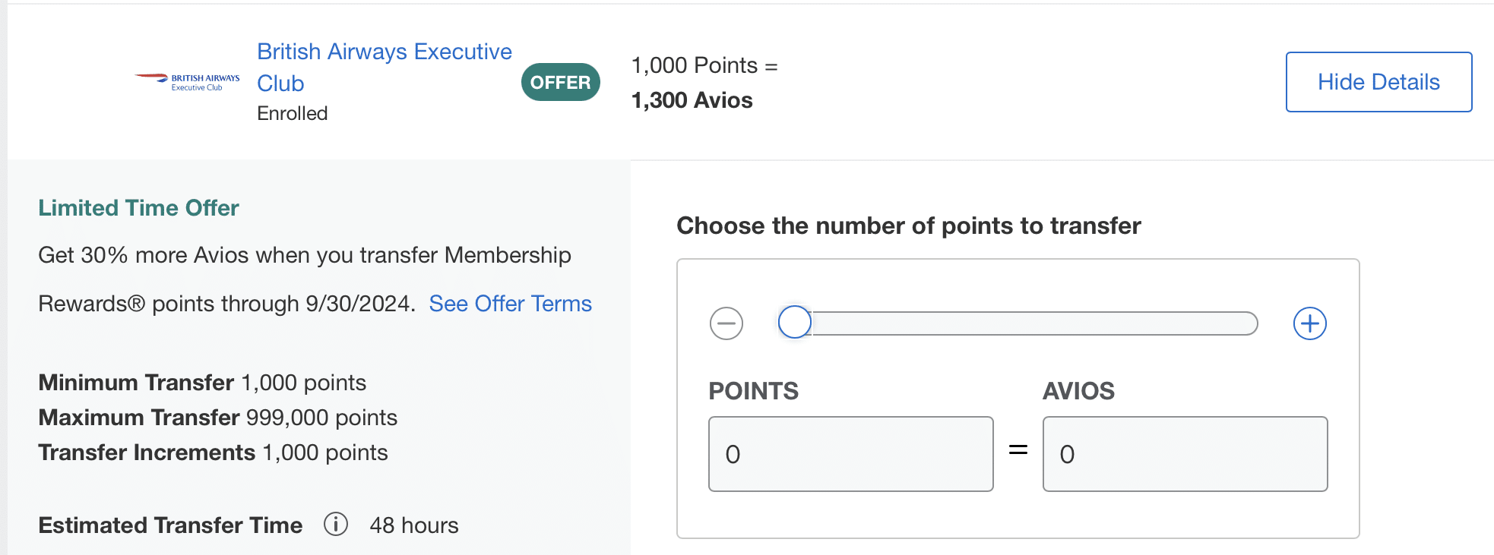Click the green OFFER badge

[x=560, y=82]
